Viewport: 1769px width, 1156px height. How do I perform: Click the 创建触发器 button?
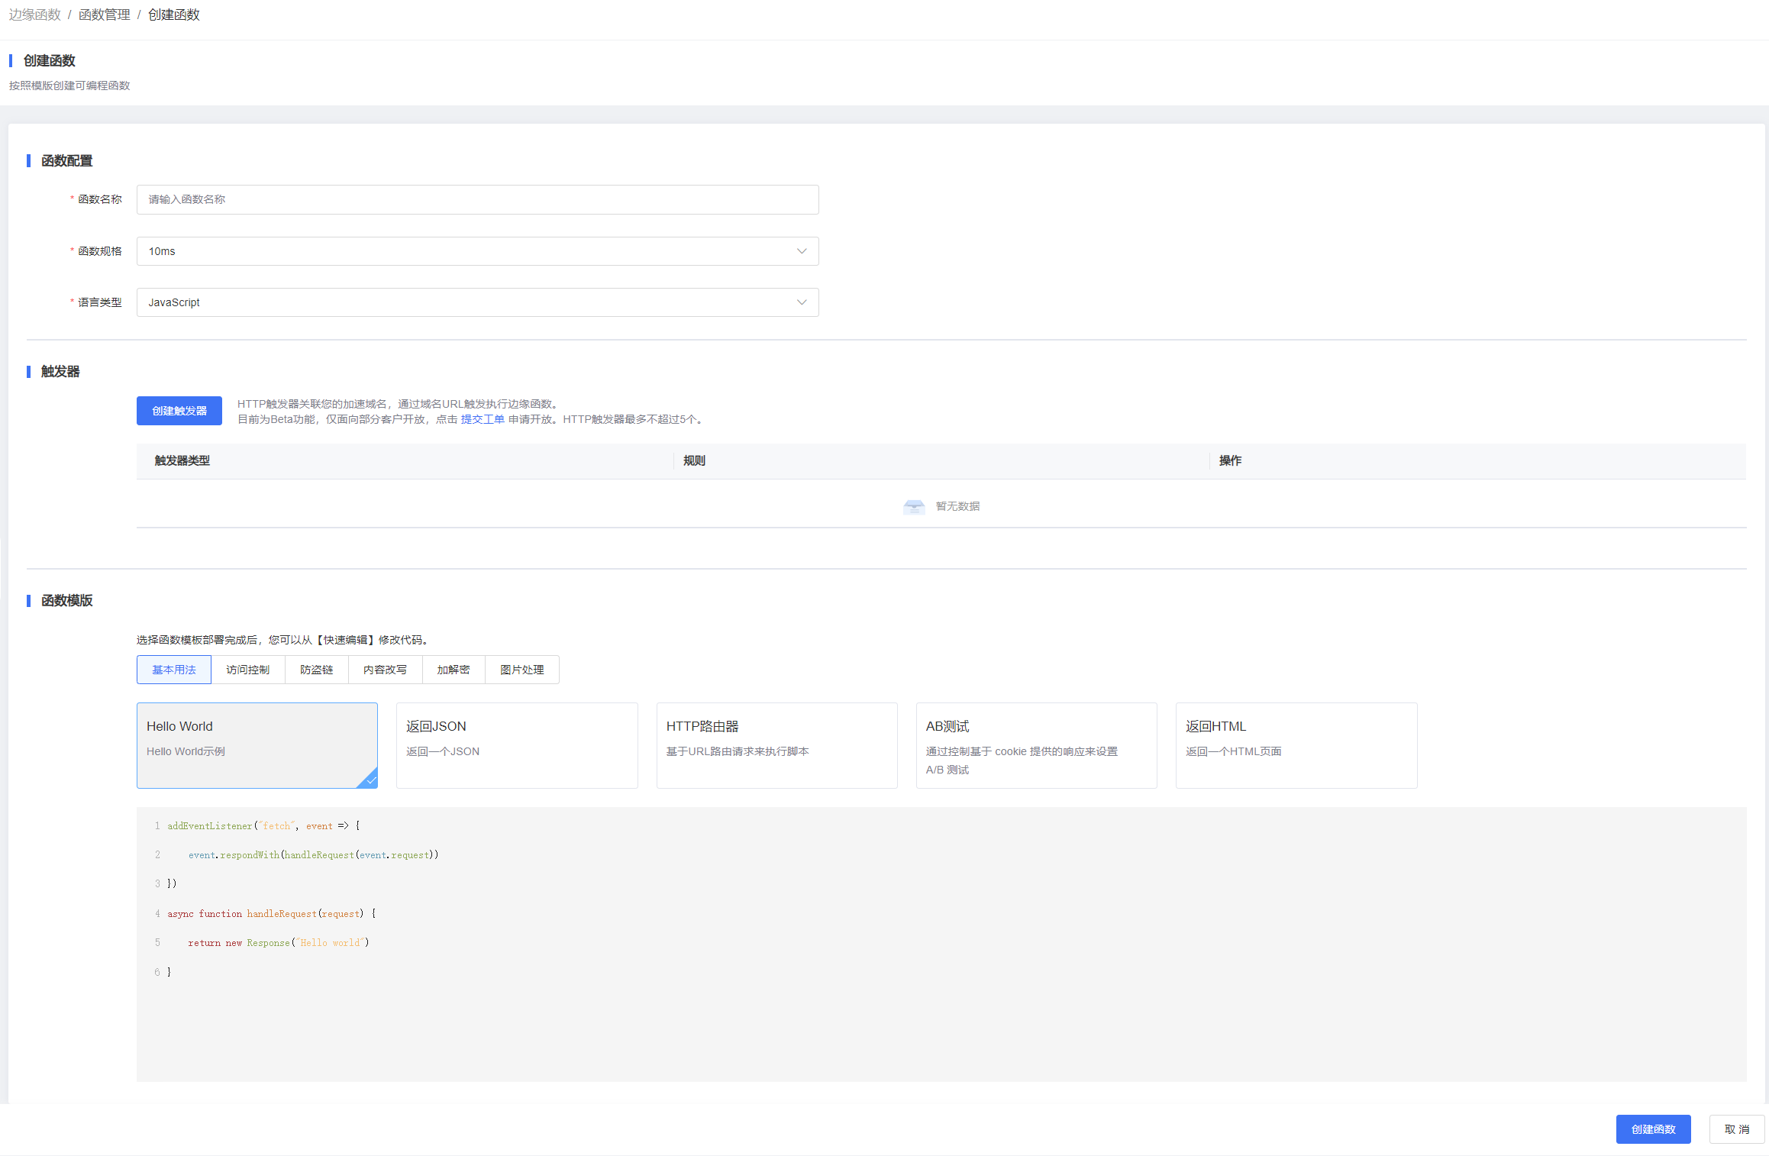tap(179, 411)
